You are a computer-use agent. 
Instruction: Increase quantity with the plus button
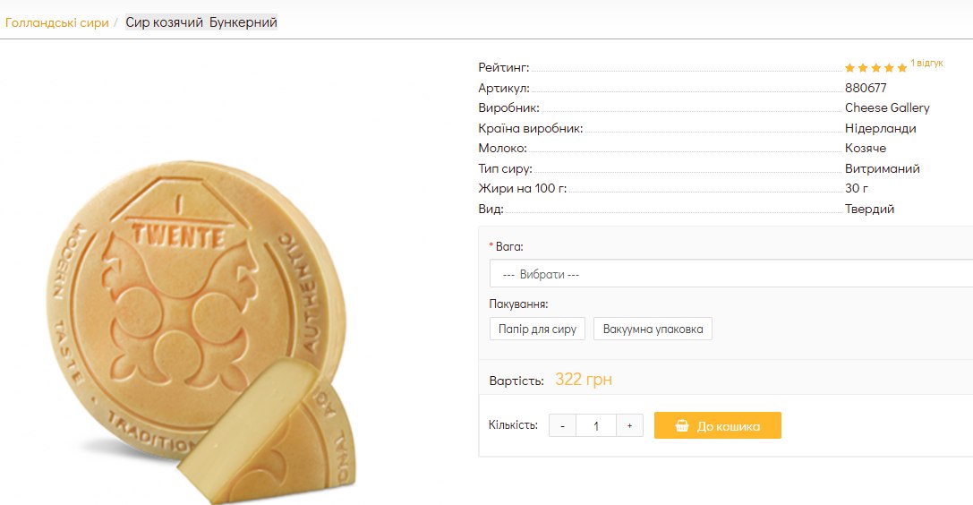tap(629, 426)
